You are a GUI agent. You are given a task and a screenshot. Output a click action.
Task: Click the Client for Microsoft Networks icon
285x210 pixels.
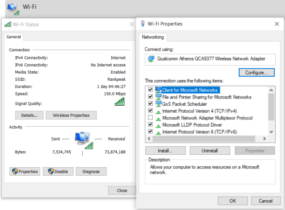point(159,90)
